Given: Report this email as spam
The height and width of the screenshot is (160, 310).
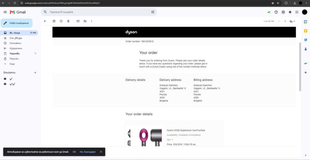Looking at the screenshot, I should tap(61, 21).
